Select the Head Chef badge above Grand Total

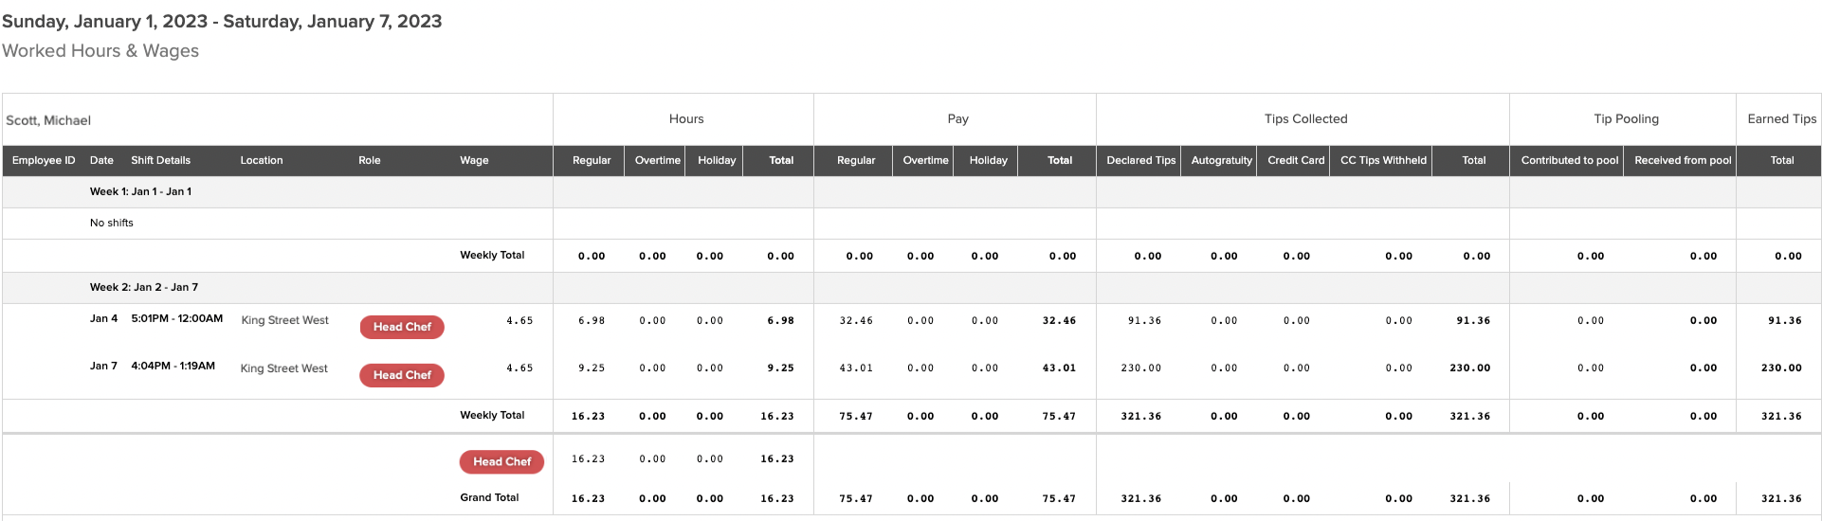coord(501,462)
